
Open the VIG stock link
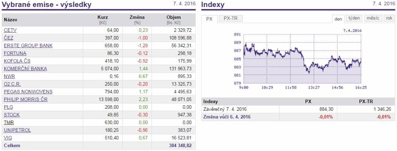coord(8,138)
